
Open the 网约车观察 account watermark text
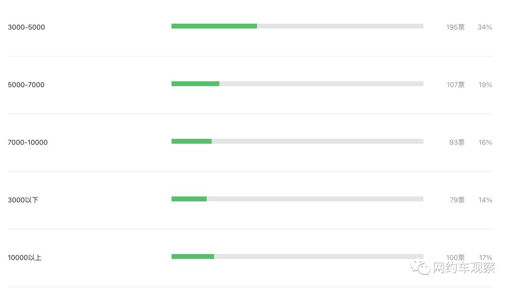464,268
